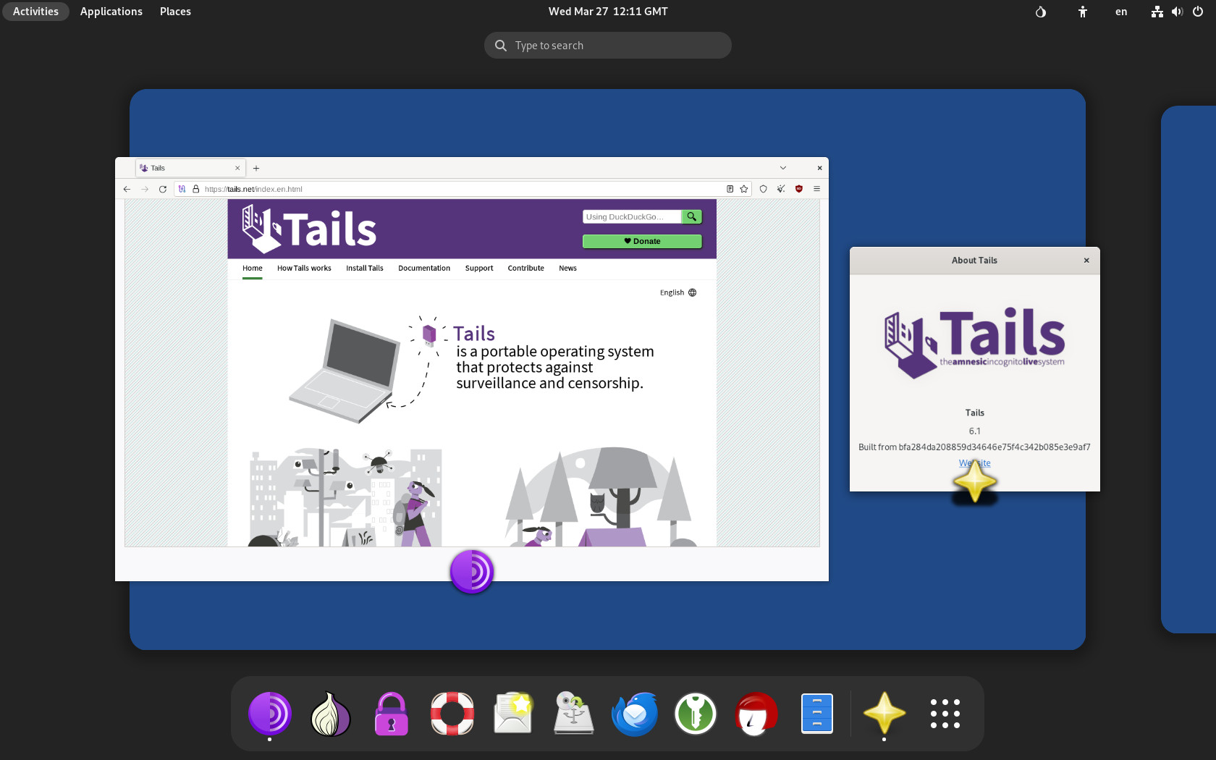Switch to the adjacent workspace on right
This screenshot has height=760, width=1216.
click(1188, 369)
